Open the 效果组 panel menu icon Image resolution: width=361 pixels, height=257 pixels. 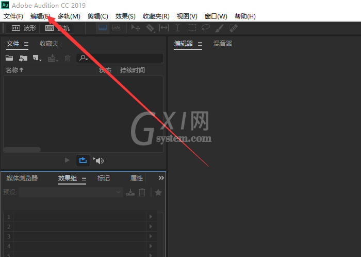84,178
